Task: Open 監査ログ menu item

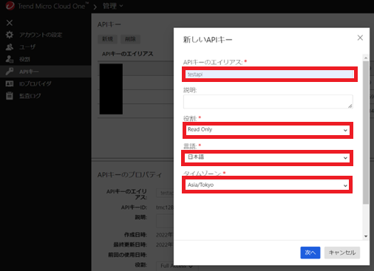Action: pos(30,96)
